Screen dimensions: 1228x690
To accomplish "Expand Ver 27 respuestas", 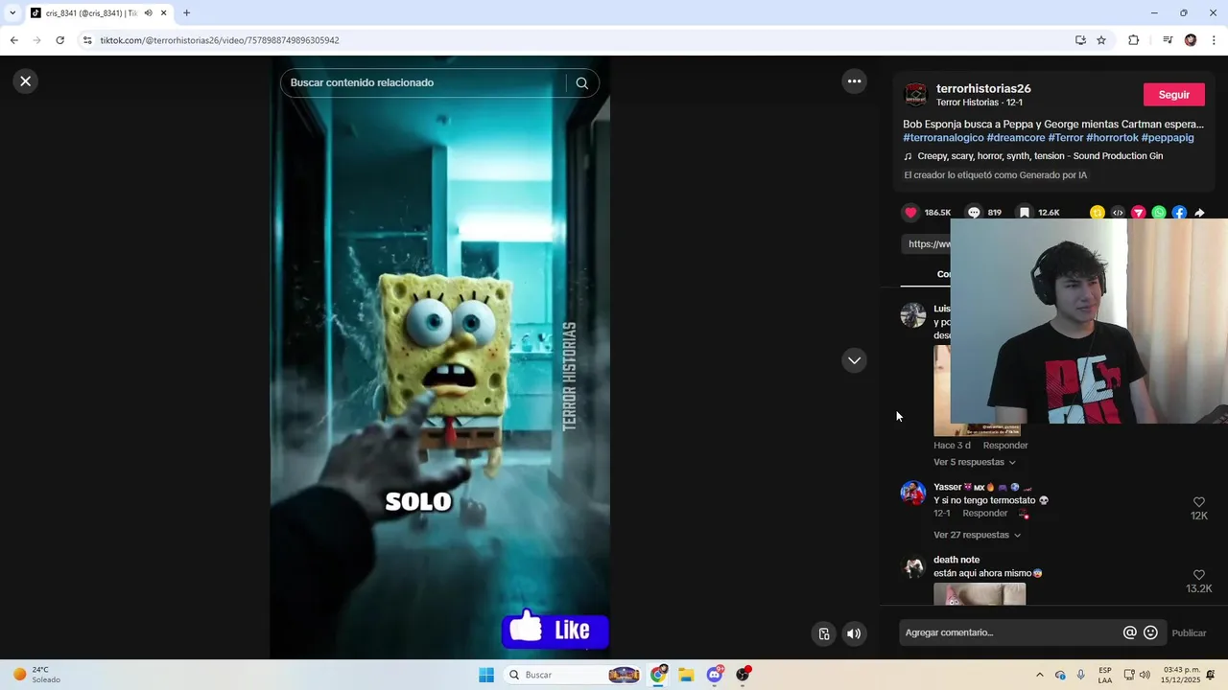I will [x=978, y=535].
